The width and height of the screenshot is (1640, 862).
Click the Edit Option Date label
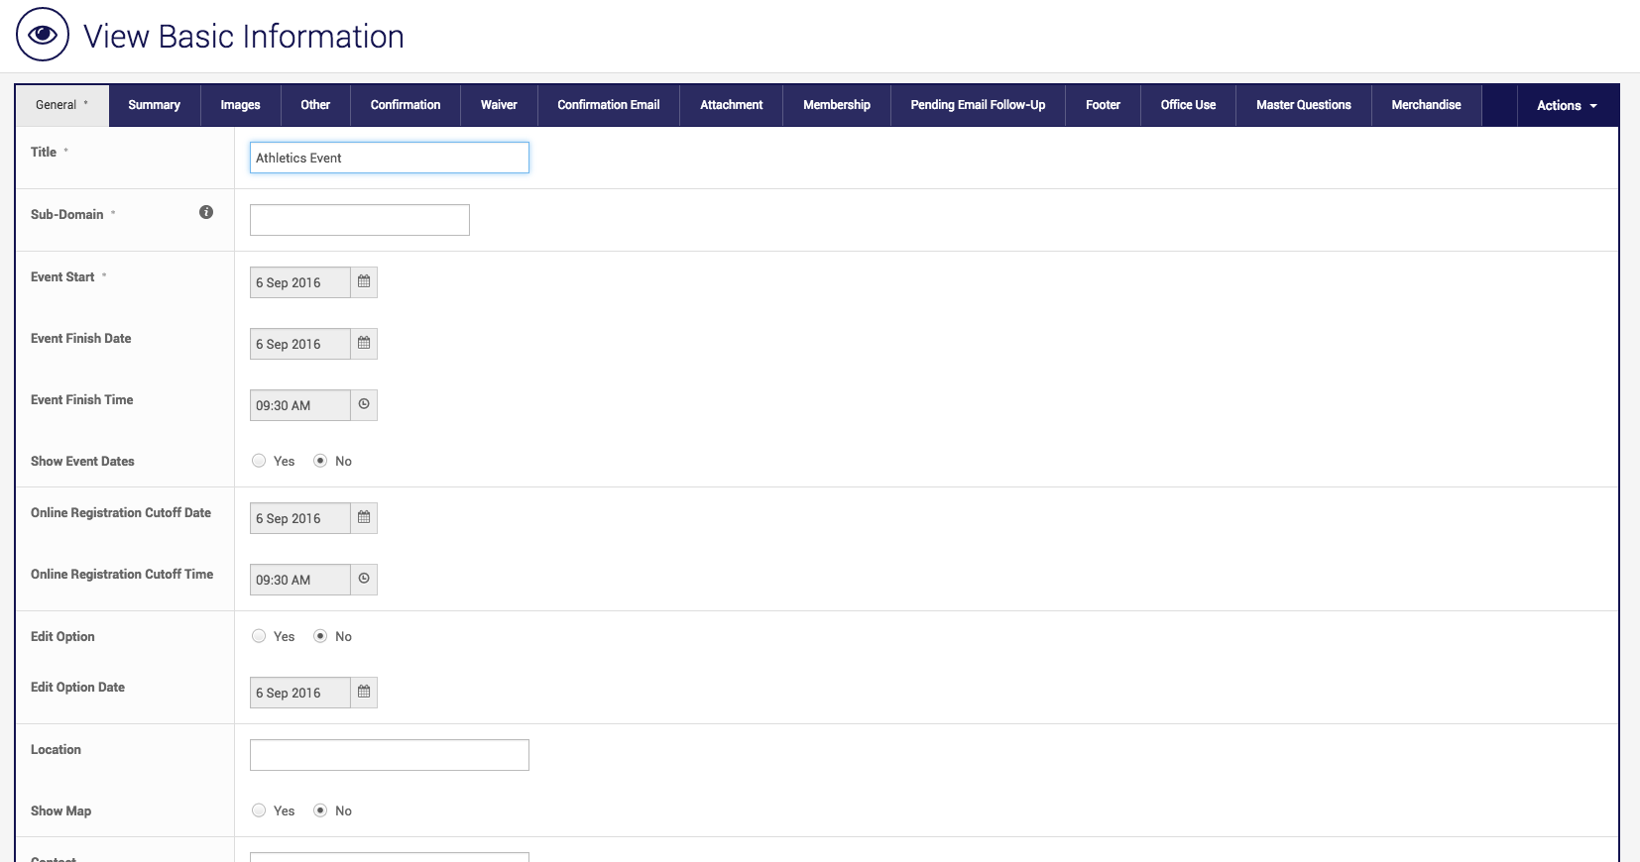point(77,687)
